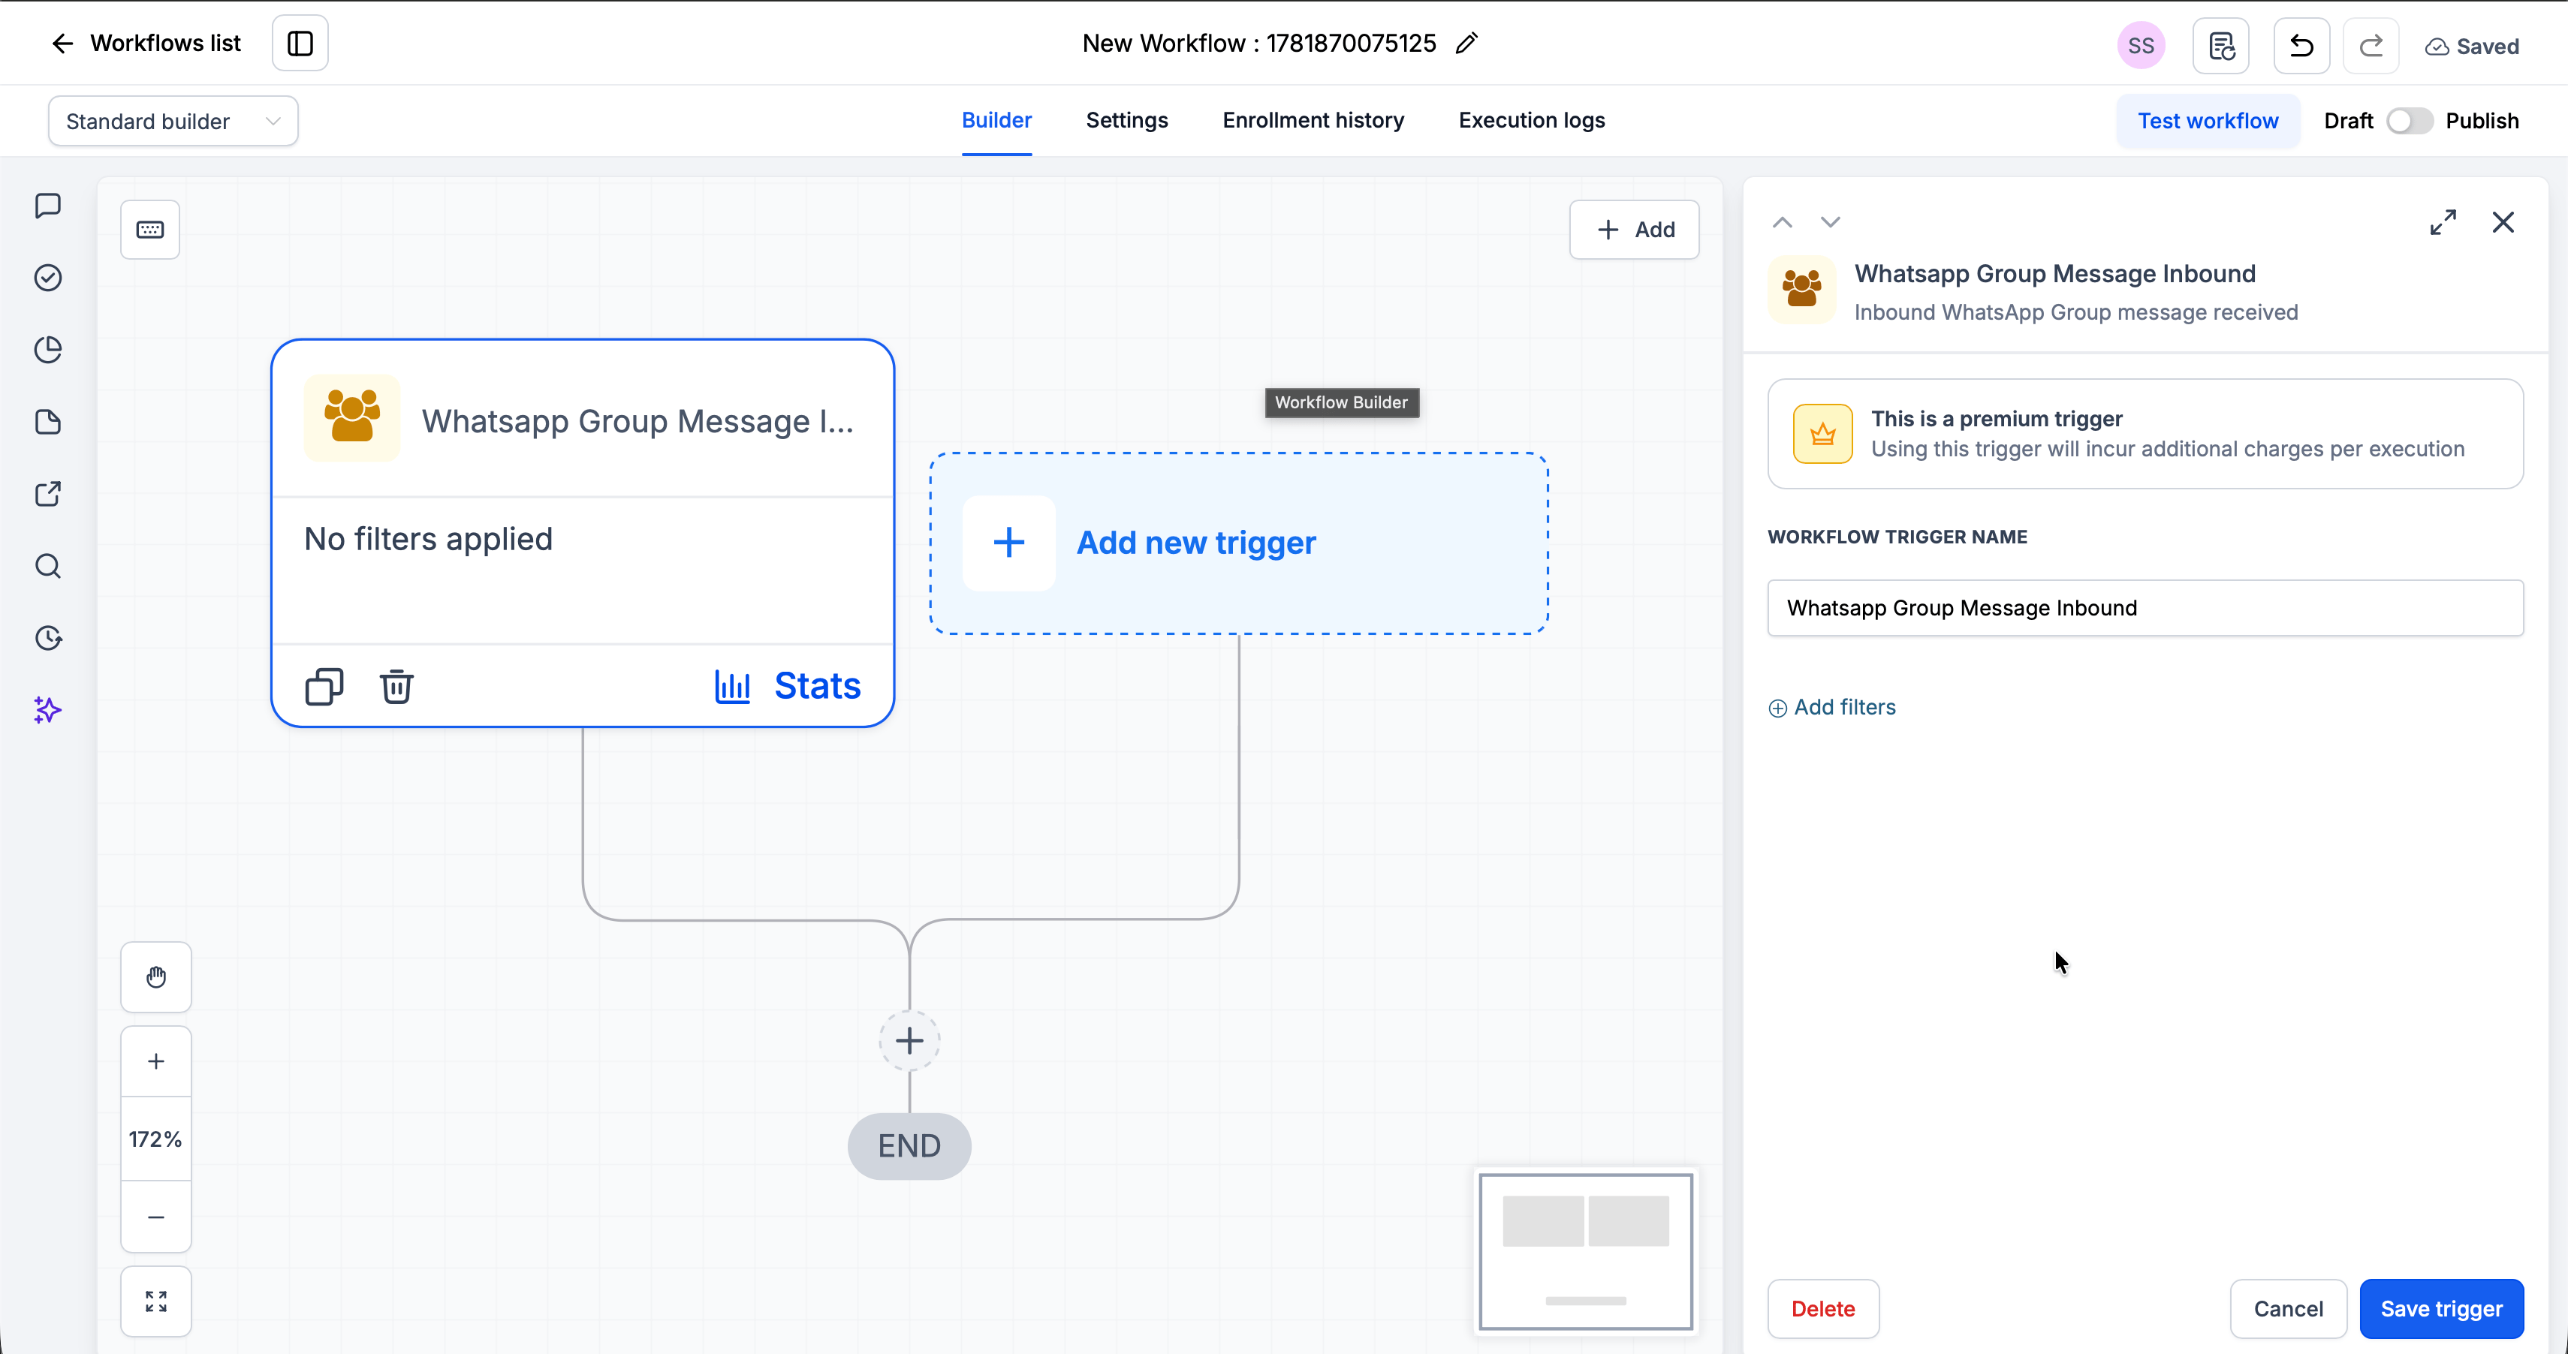2568x1354 pixels.
Task: Click Add new trigger
Action: coord(1239,543)
